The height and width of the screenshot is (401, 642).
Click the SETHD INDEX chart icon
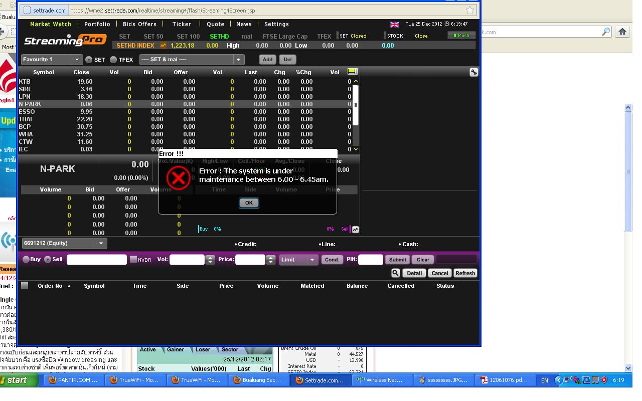[163, 45]
